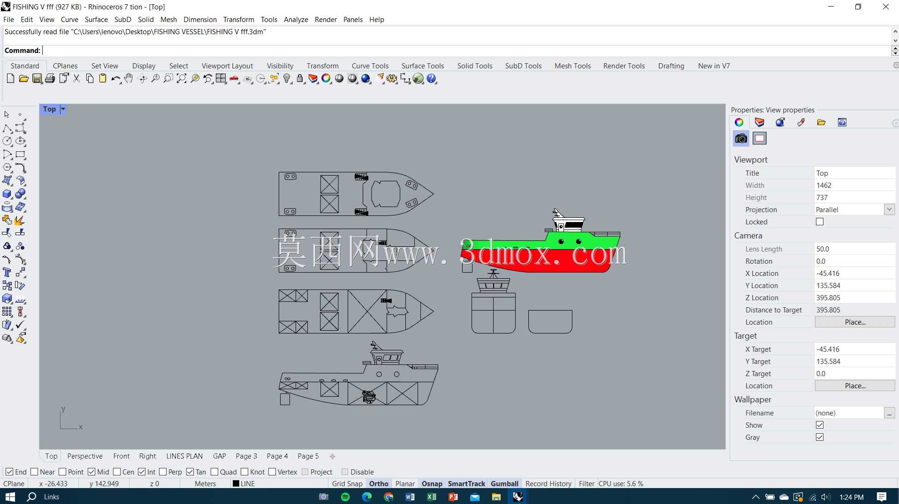This screenshot has height=504, width=899.
Task: Click the black LINE layer color swatch
Action: coord(236,484)
